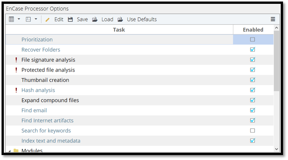
Task: Uncheck the Thumbnail creation checkbox
Action: 252,80
